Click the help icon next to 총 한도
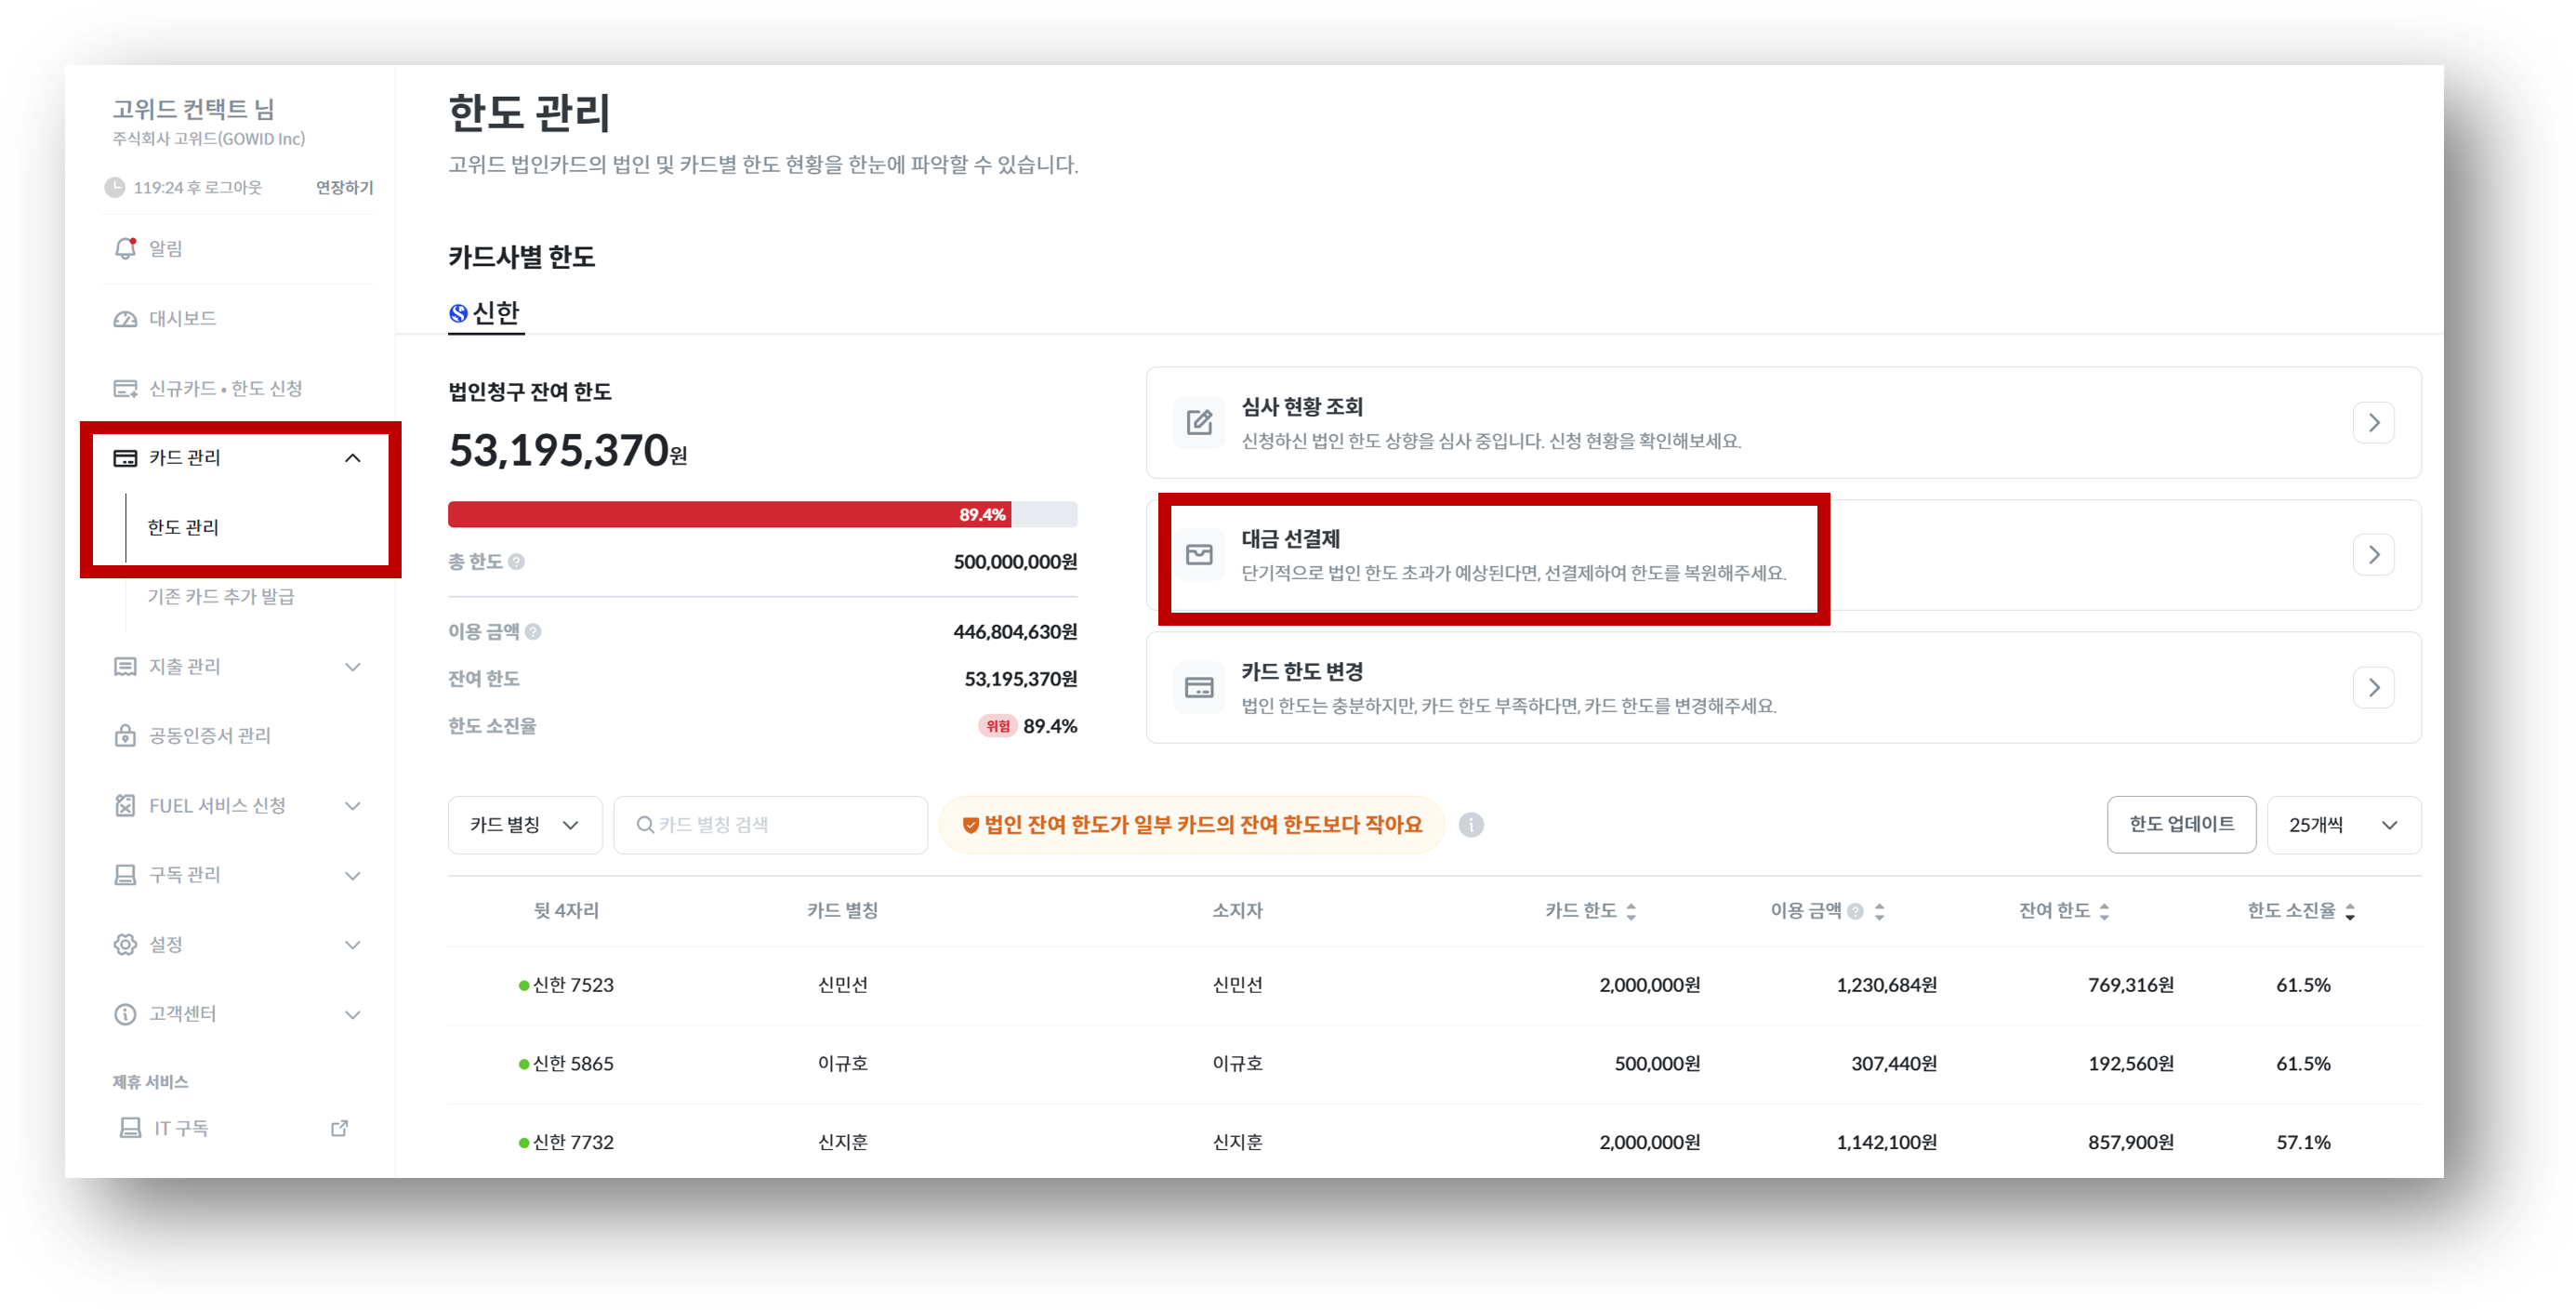Image resolution: width=2576 pixels, height=1310 pixels. [516, 562]
